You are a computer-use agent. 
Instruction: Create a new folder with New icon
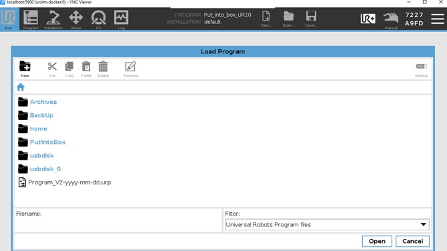pyautogui.click(x=25, y=69)
